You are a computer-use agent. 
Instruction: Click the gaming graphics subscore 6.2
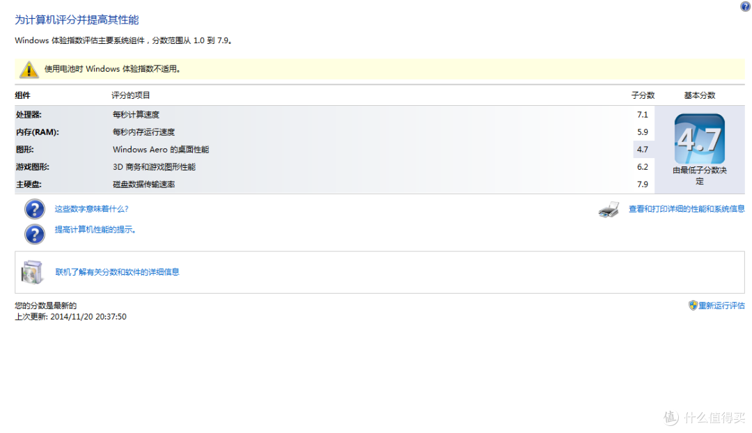[x=643, y=167]
